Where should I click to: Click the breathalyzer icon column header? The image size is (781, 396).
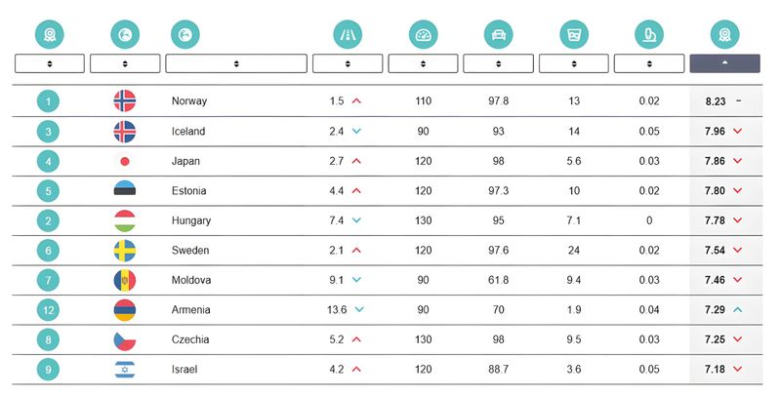click(649, 35)
